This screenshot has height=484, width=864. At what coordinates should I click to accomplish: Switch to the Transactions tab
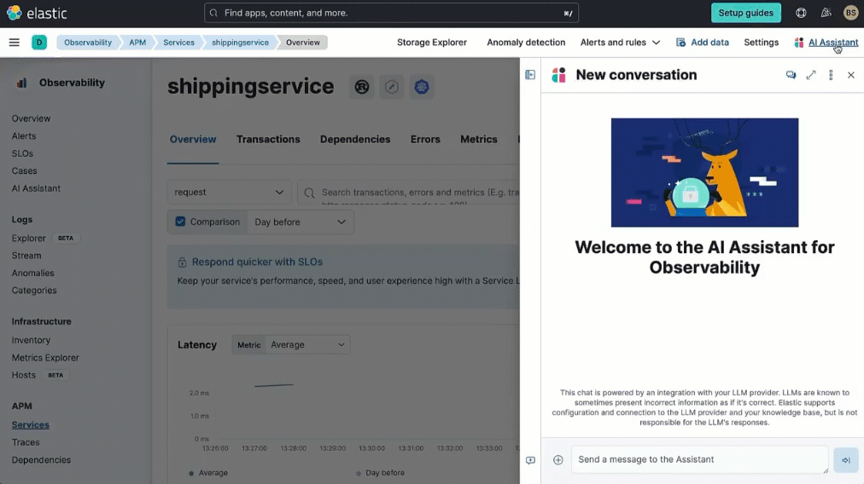268,139
